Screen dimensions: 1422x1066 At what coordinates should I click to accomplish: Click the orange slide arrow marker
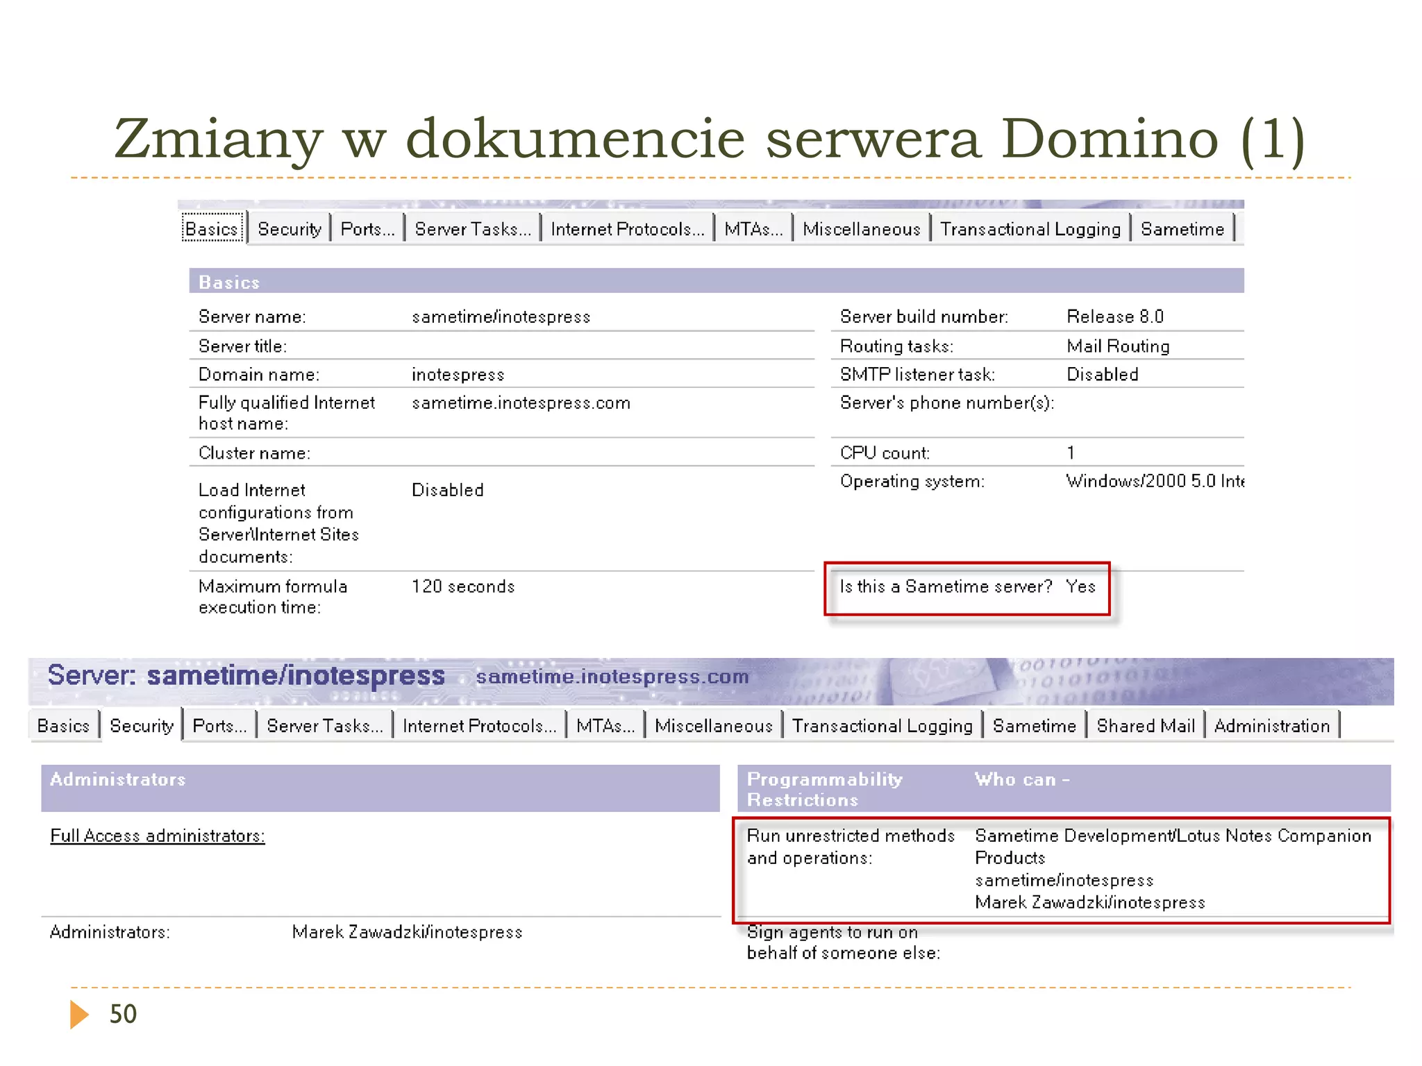click(79, 1015)
